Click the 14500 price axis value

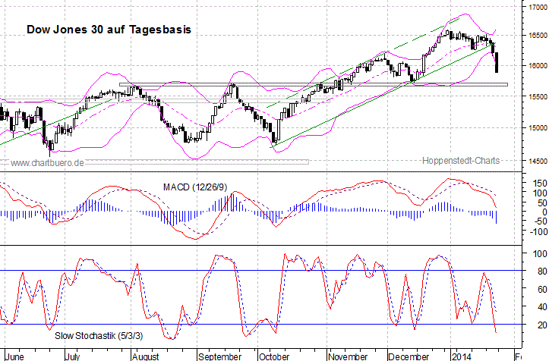538,161
